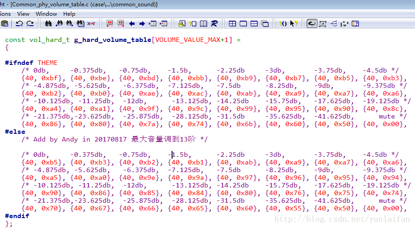This screenshot has width=415, height=228.
Task: Click the single-pane window layout icon
Action: 243,23
